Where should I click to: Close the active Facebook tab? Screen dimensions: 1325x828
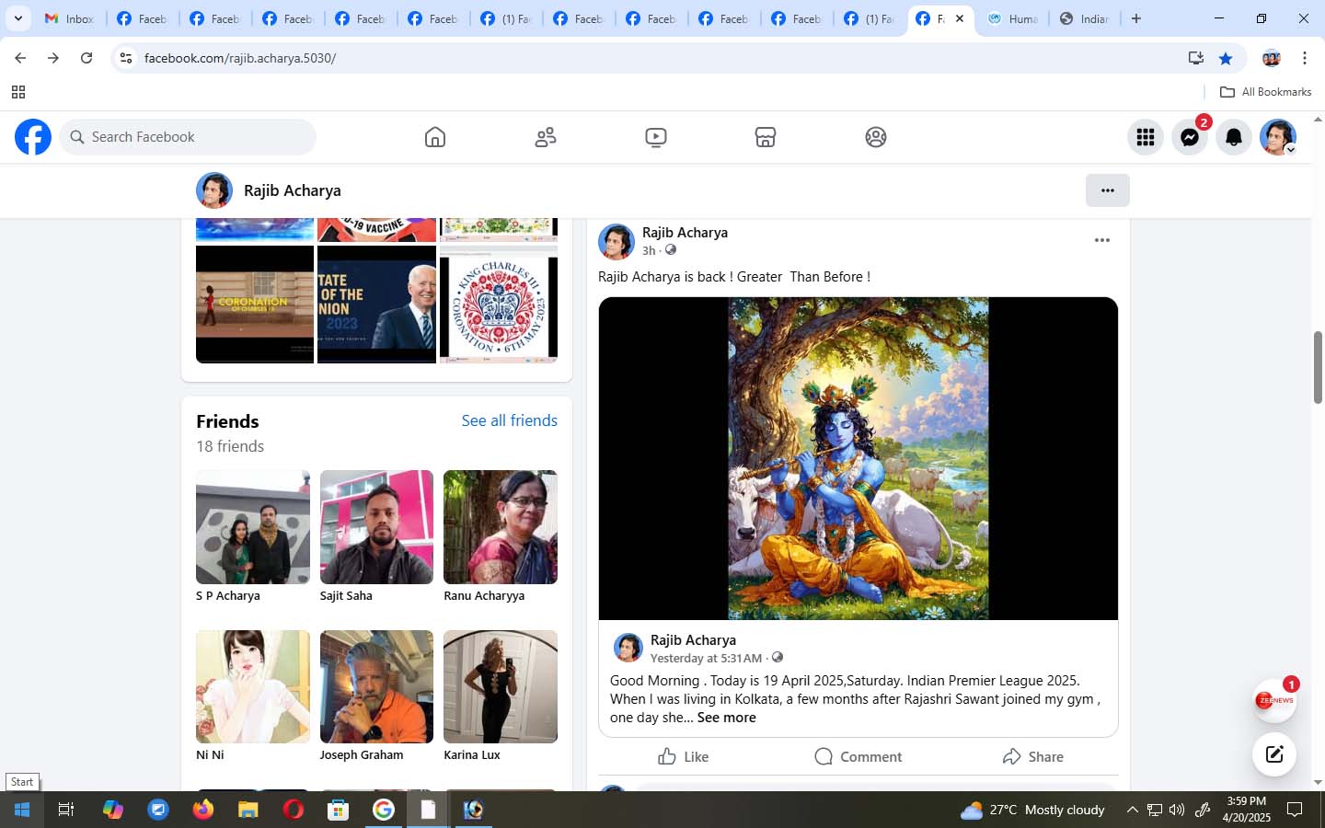(959, 18)
